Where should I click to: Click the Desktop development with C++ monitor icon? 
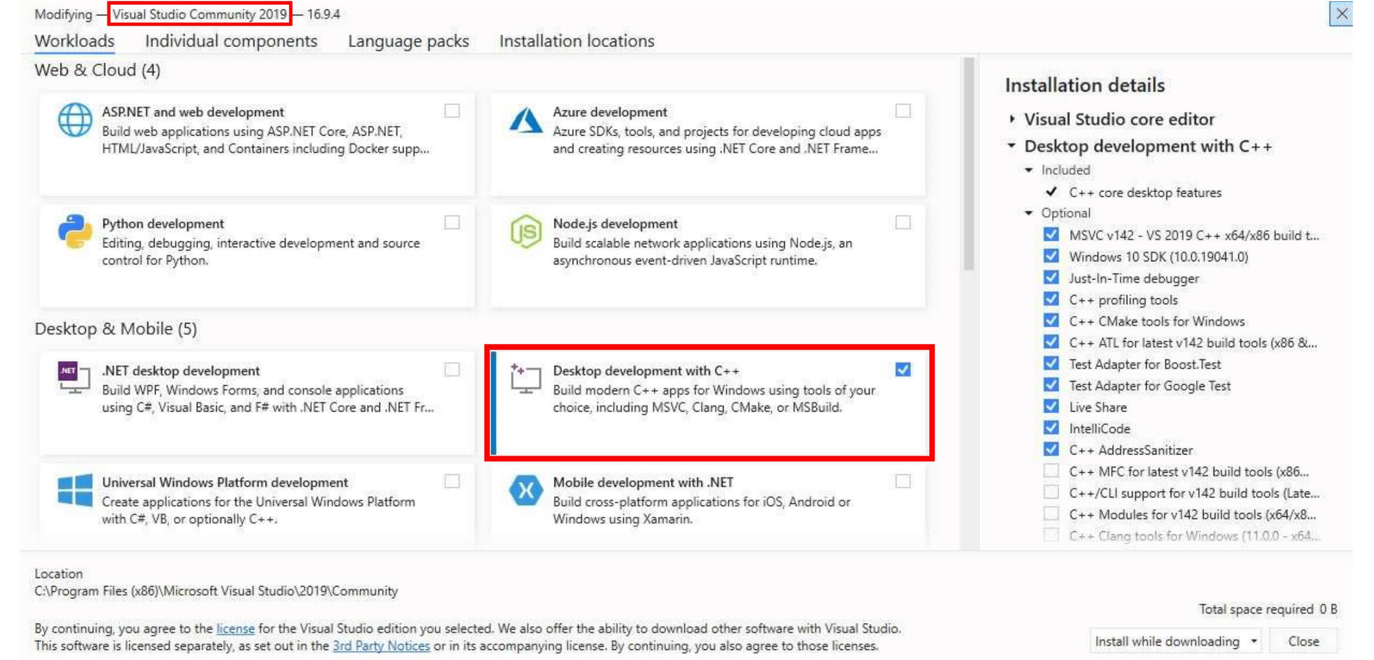[526, 378]
